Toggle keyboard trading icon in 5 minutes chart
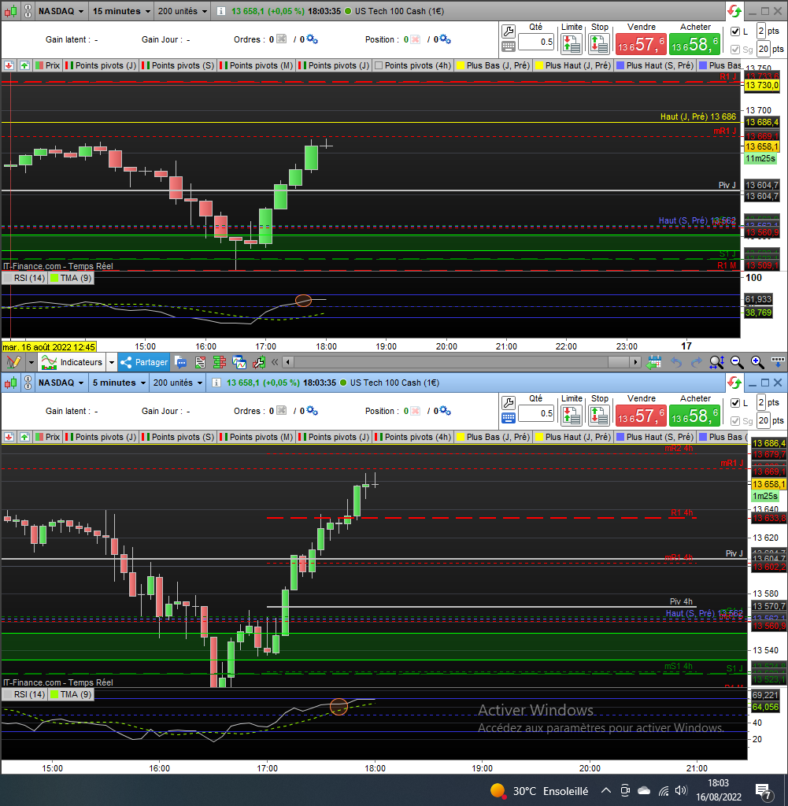 coord(509,419)
